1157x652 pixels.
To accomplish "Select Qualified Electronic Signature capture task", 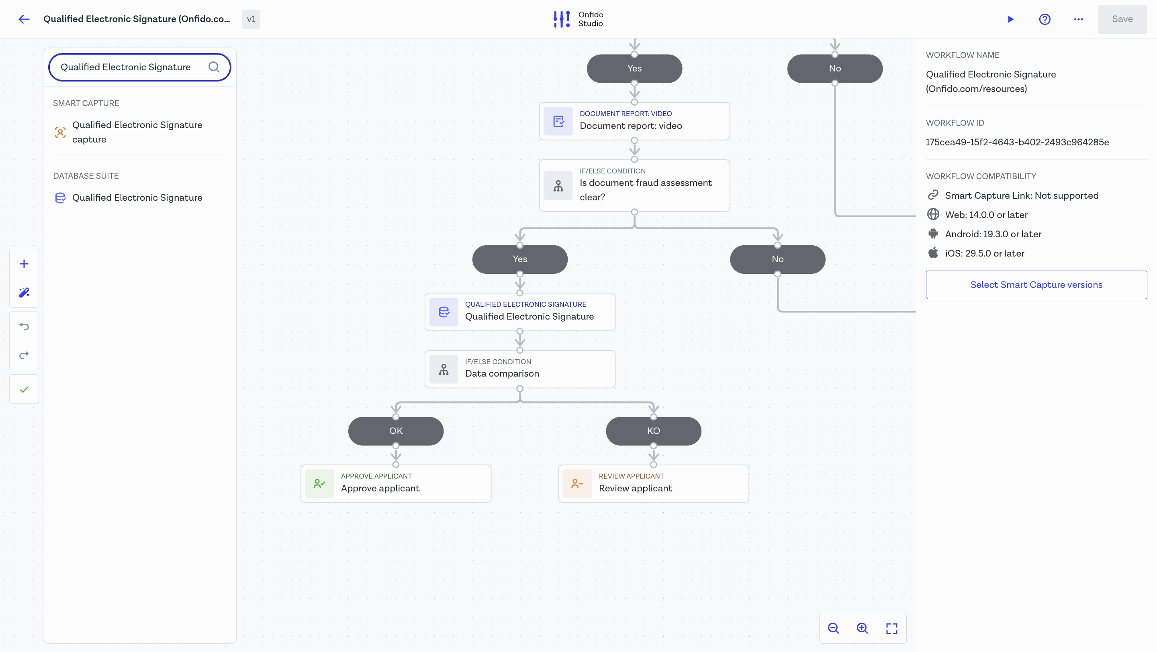I will [x=140, y=132].
